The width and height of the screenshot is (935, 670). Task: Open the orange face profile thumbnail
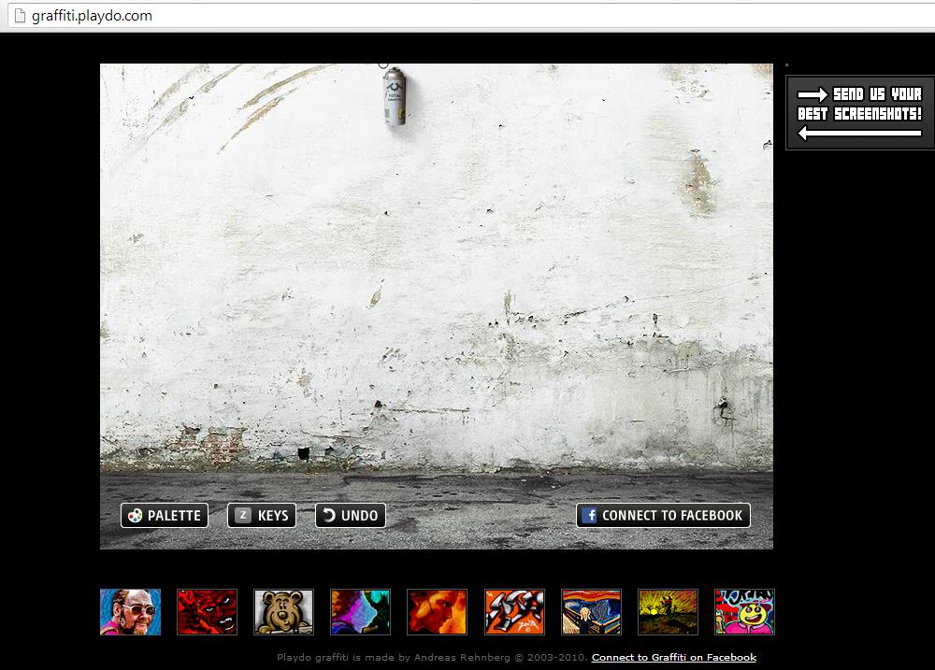pyautogui.click(x=437, y=612)
